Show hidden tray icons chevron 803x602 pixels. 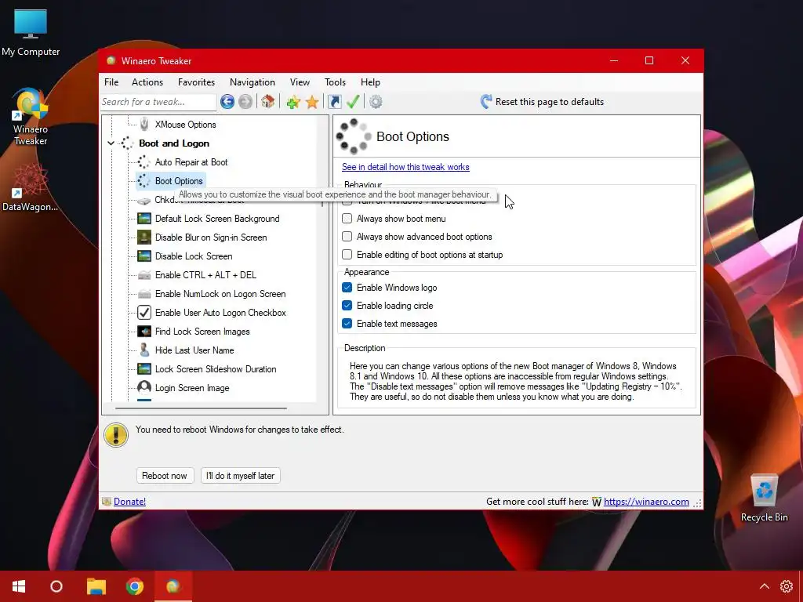[x=764, y=586]
